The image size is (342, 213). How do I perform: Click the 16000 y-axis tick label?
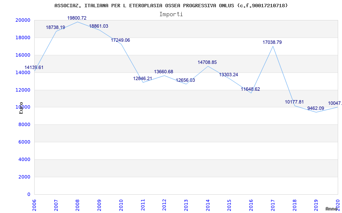23,55
